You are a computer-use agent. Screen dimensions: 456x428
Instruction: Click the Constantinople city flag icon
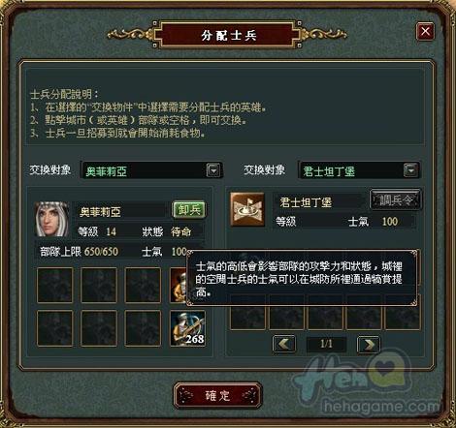pyautogui.click(x=247, y=209)
